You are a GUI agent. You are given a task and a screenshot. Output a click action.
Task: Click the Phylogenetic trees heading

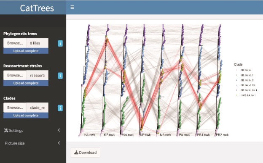[x=20, y=34]
